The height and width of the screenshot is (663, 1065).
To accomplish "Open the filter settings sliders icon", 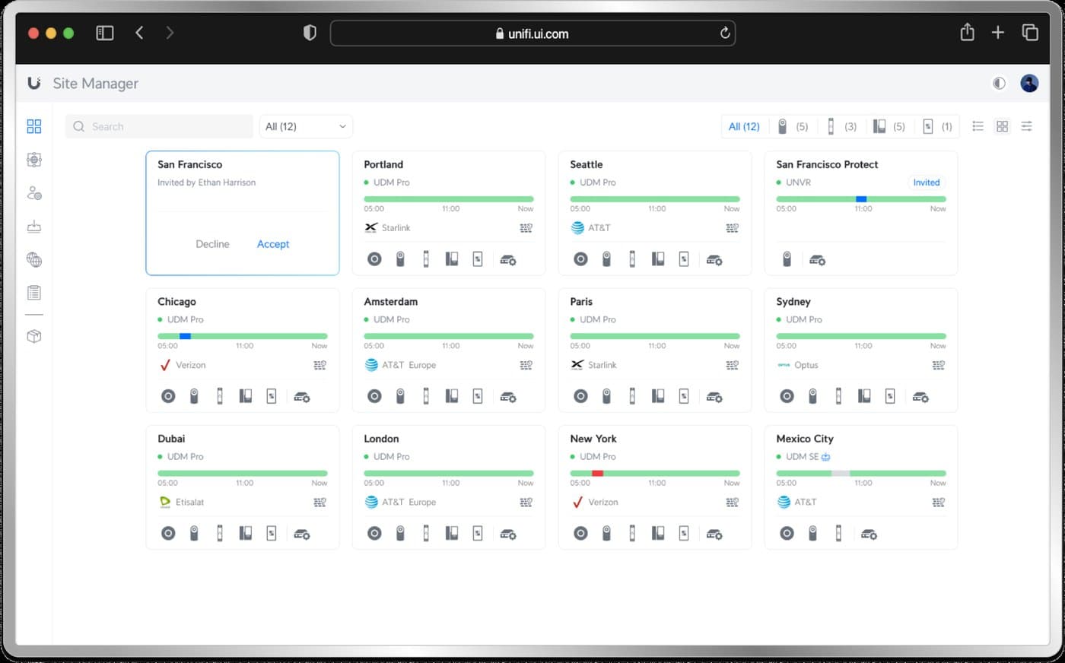I will coord(1026,126).
